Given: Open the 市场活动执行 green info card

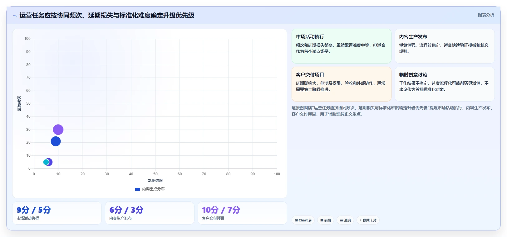Looking at the screenshot, I should [341, 46].
